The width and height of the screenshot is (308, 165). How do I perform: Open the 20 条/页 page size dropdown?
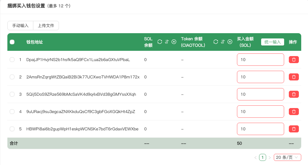[x=287, y=157]
